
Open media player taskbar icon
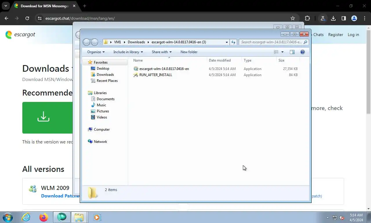click(97, 217)
